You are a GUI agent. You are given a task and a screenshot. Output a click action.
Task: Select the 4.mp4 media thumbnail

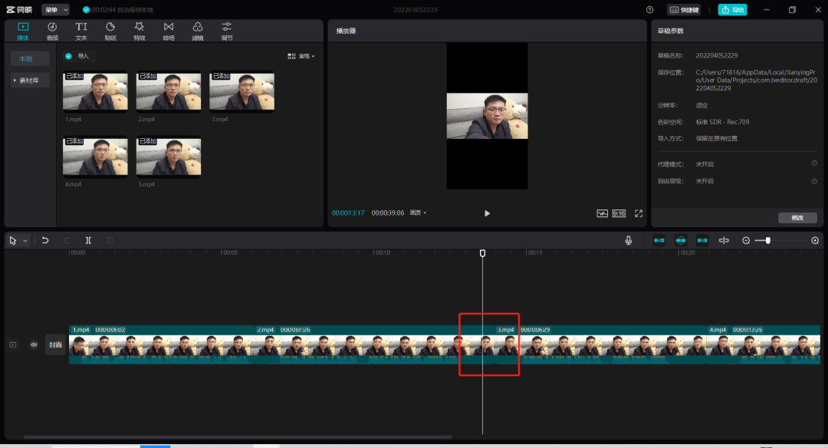(95, 157)
